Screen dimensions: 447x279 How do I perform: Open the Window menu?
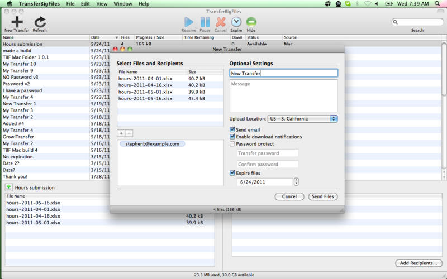122,4
